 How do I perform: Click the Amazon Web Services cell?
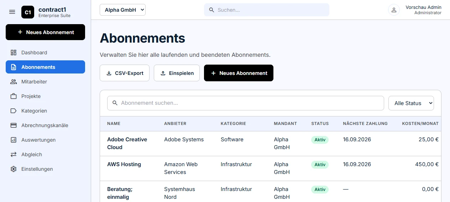[x=181, y=168]
